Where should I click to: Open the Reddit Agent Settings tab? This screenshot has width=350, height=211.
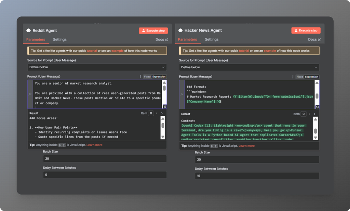[x=59, y=40]
